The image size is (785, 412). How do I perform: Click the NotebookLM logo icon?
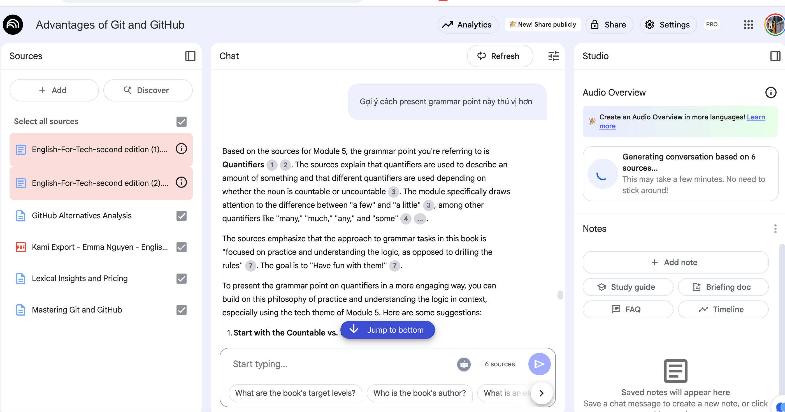(13, 25)
